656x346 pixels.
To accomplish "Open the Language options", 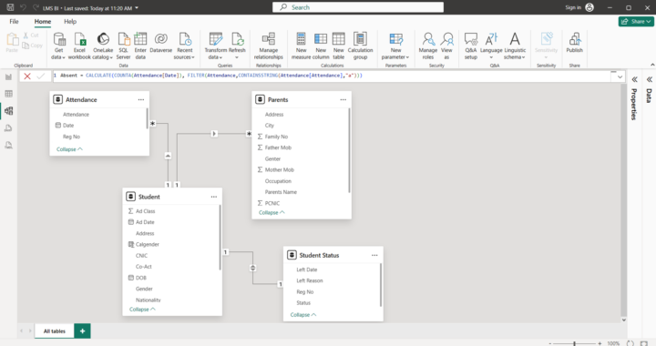I will pos(491,46).
